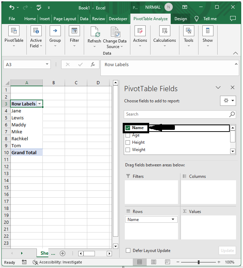
Task: Click zoom out minus button
Action: [x=178, y=262]
